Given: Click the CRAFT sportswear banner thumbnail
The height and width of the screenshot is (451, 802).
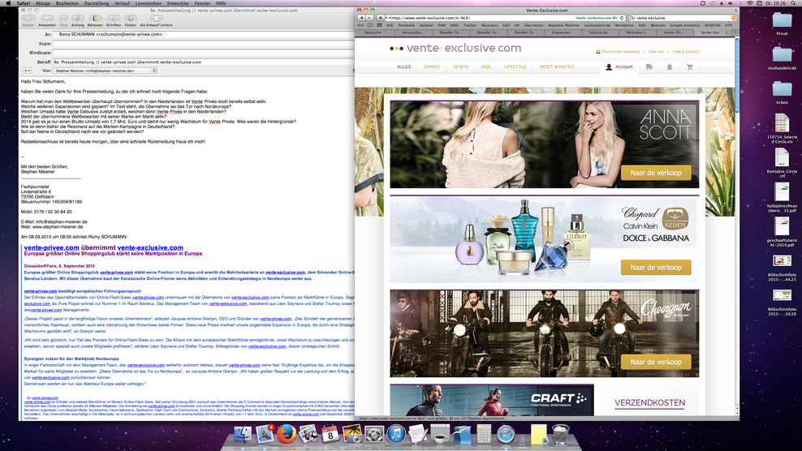Looking at the screenshot, I should (x=492, y=401).
